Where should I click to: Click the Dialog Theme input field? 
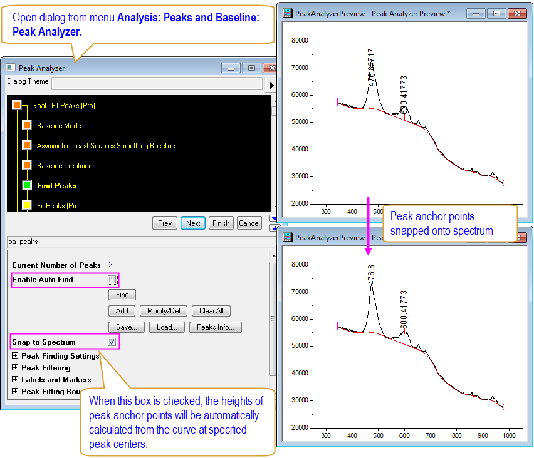tap(157, 84)
